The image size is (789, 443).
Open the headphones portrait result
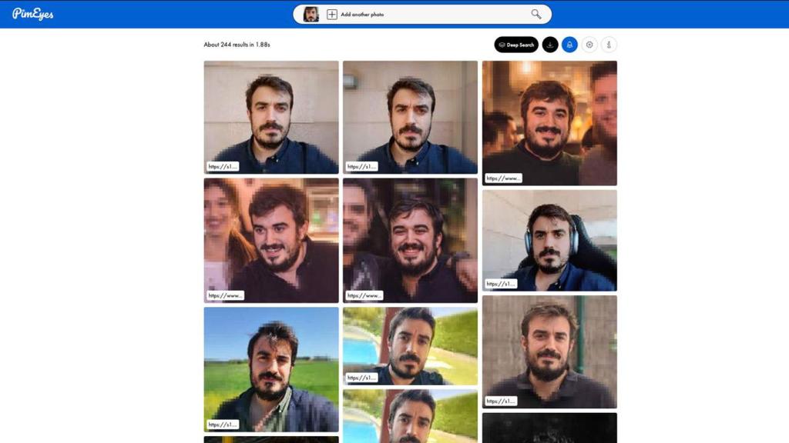pyautogui.click(x=549, y=241)
